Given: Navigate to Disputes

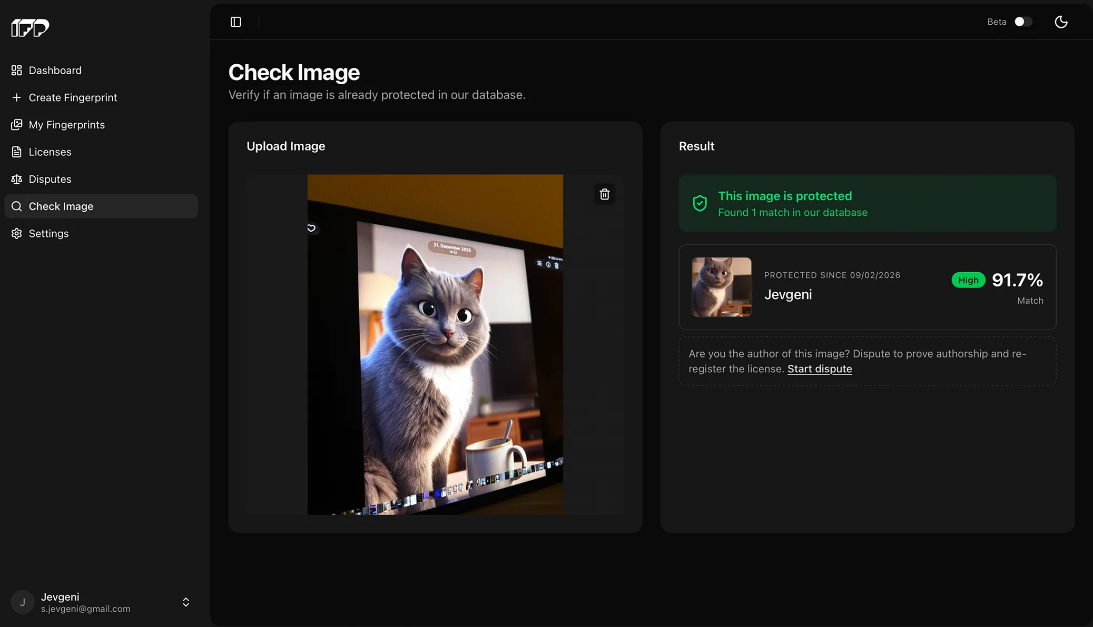Looking at the screenshot, I should coord(101,179).
